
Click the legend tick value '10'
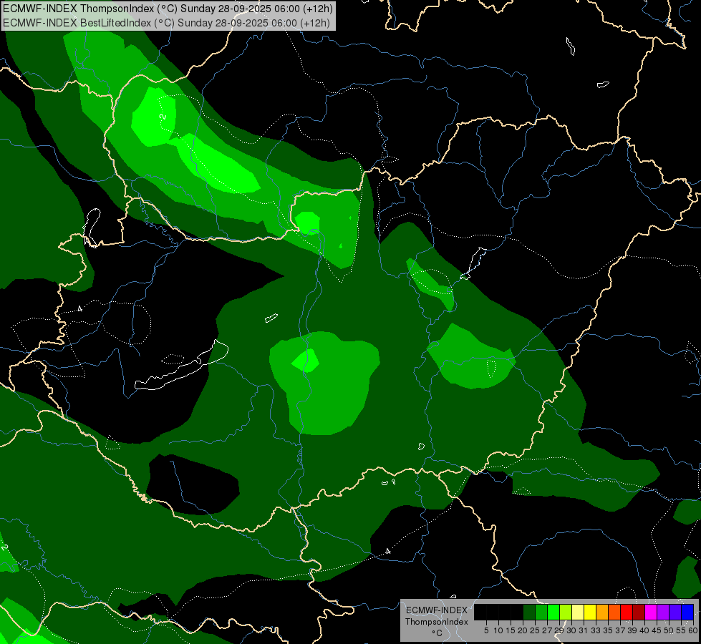(498, 630)
